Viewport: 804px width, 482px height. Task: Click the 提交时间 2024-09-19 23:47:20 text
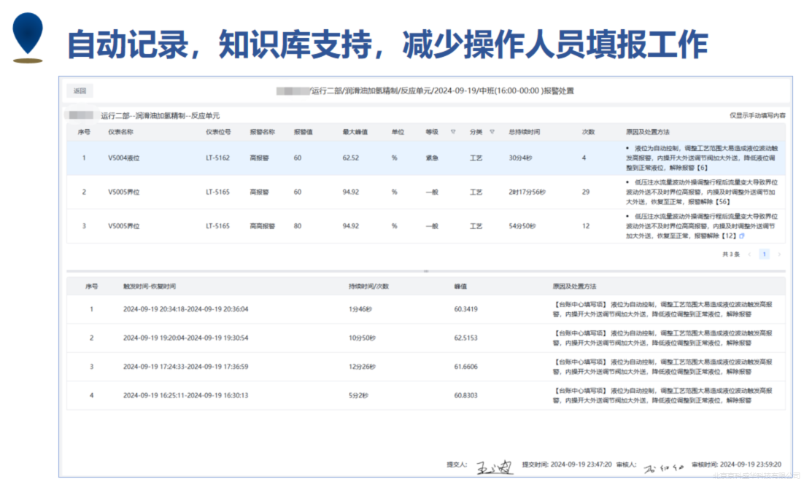[x=567, y=464]
